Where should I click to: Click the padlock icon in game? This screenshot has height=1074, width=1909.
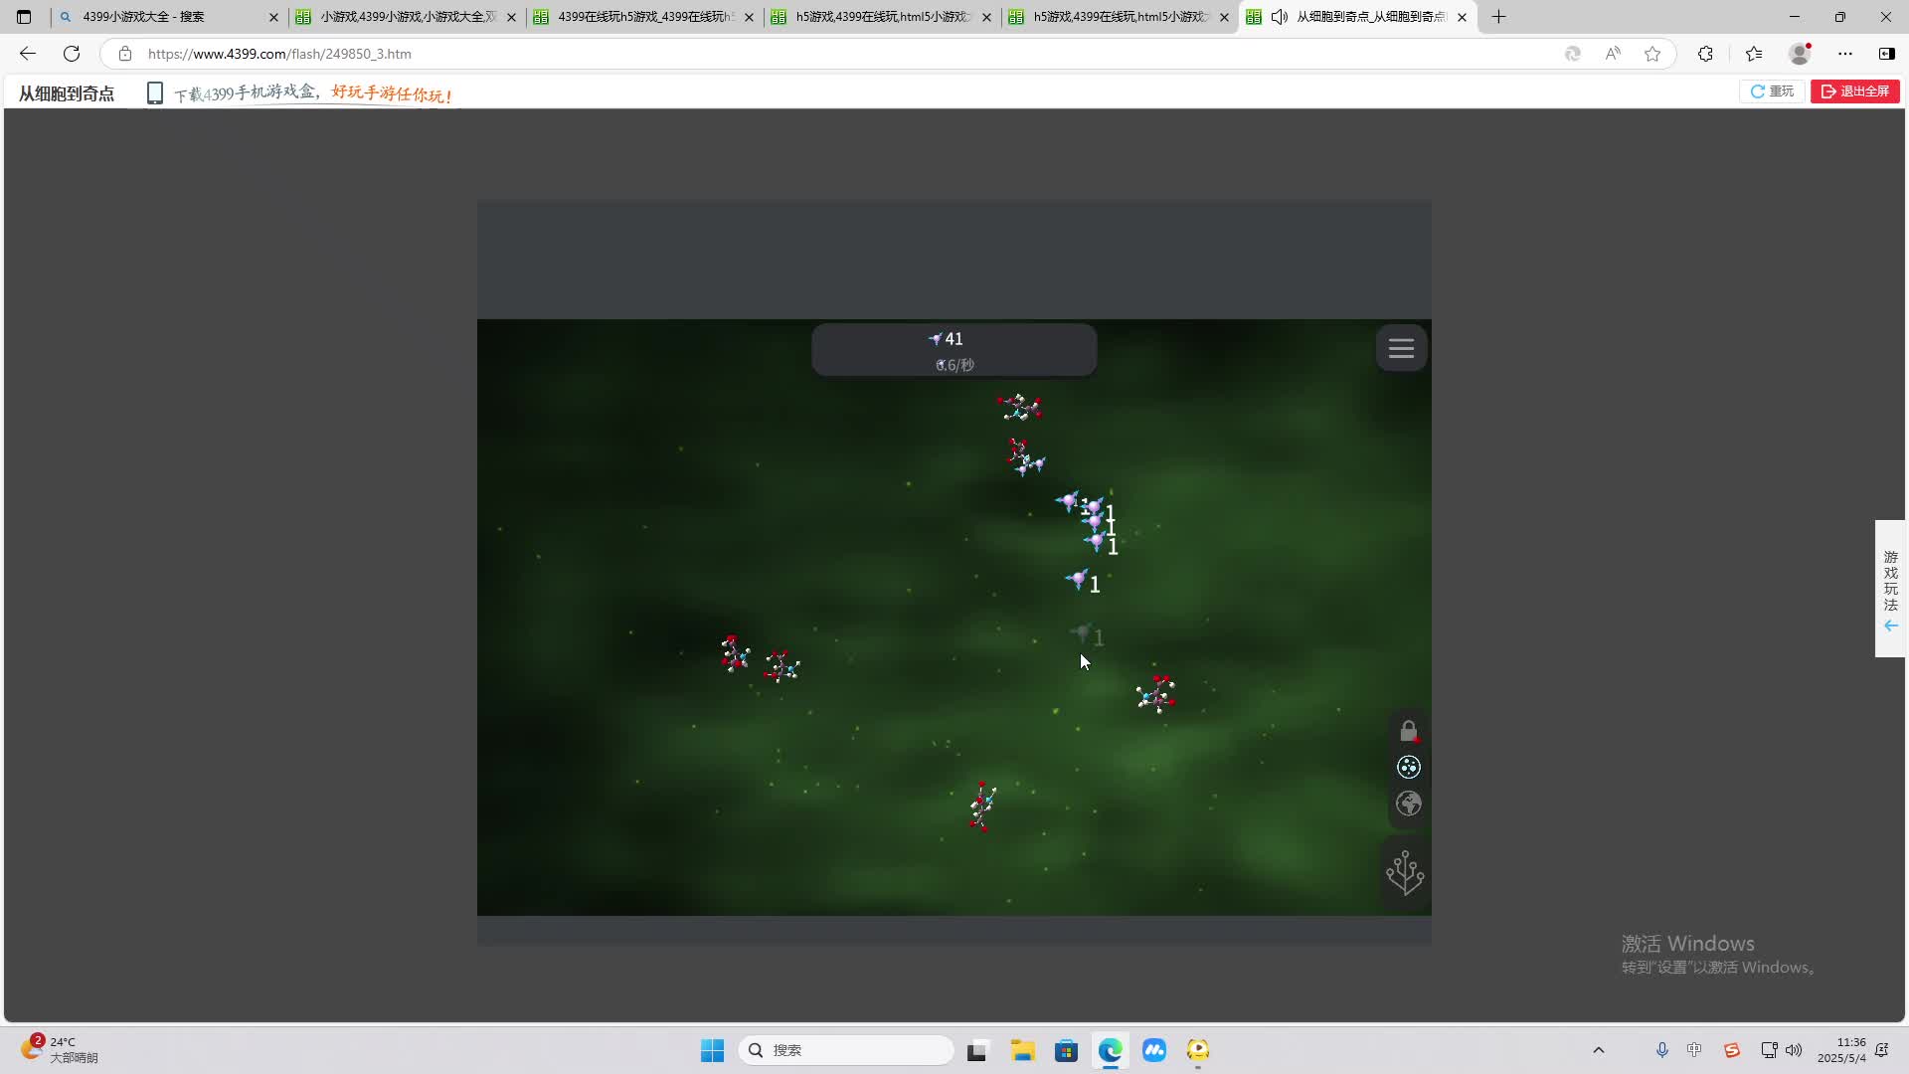1408,731
